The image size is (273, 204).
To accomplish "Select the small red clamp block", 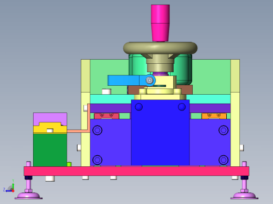I will coord(107,116).
